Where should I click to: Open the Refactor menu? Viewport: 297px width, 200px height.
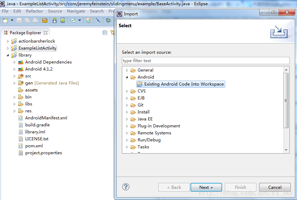pos(35,11)
